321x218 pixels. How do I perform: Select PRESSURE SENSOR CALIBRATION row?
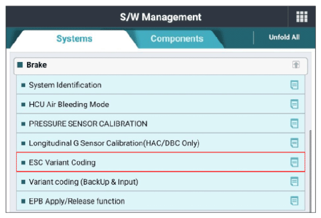161,123
